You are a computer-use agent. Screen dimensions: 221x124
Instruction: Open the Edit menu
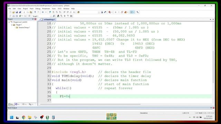click(x=14, y=9)
